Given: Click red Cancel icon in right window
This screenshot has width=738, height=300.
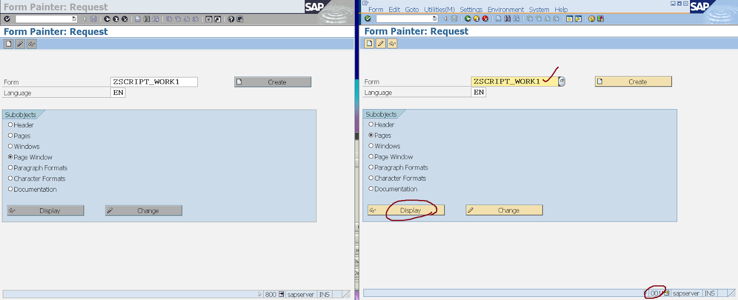Looking at the screenshot, I should (485, 19).
